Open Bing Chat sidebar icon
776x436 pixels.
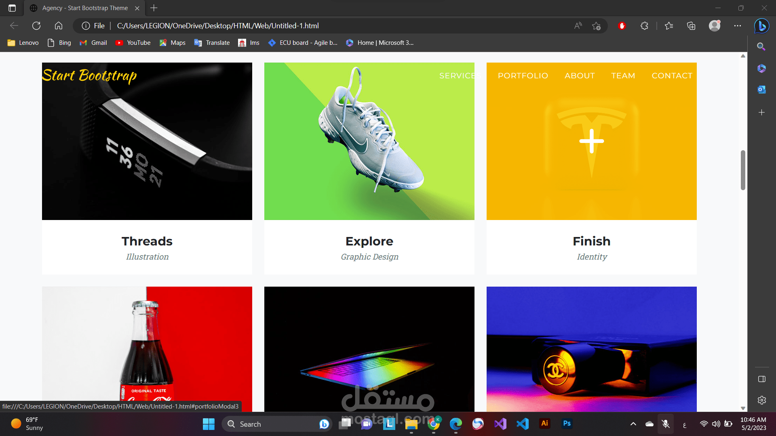pyautogui.click(x=761, y=26)
